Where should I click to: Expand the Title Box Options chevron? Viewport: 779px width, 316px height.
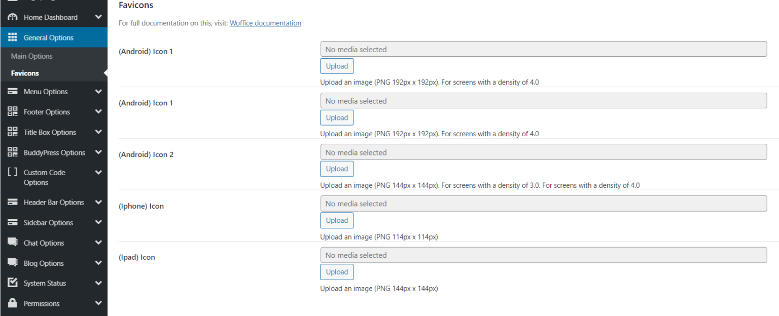98,132
